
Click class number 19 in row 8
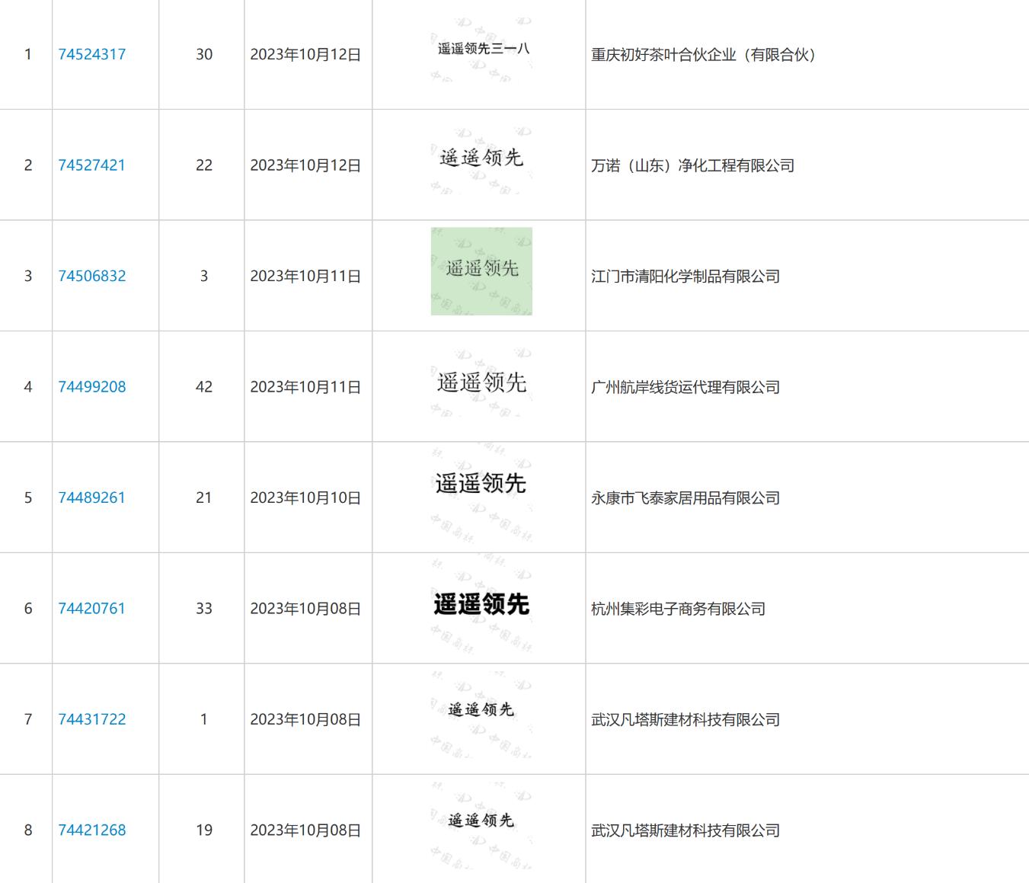[204, 830]
